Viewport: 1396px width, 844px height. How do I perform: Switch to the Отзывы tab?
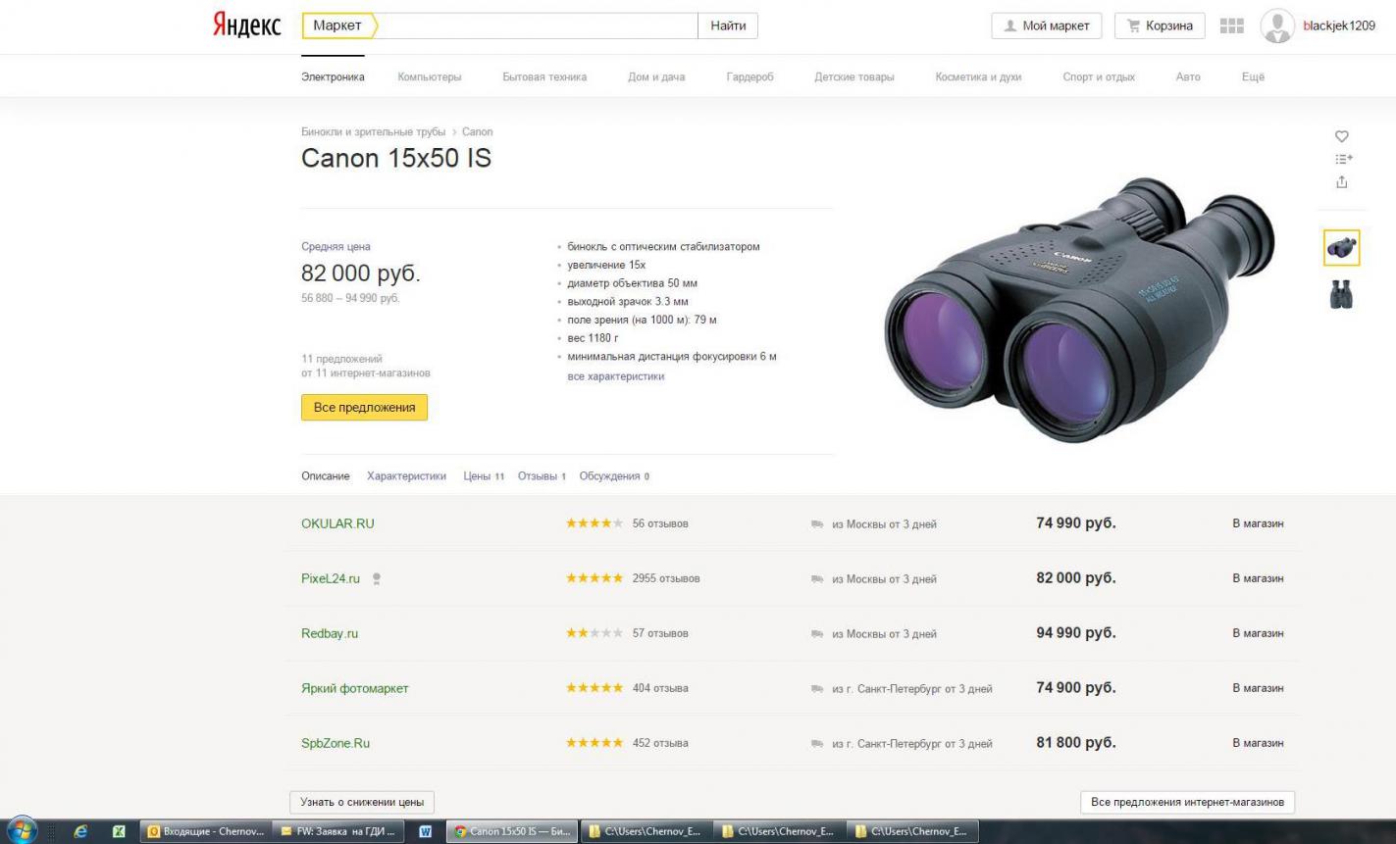[542, 476]
